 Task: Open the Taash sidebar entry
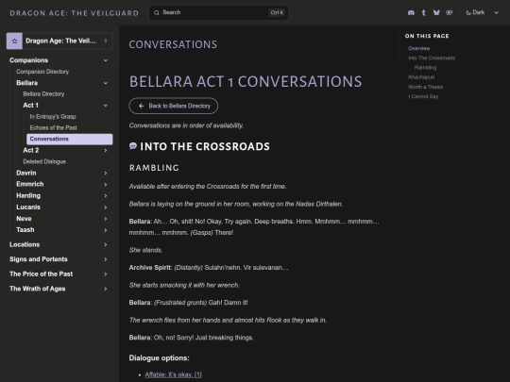click(x=25, y=230)
